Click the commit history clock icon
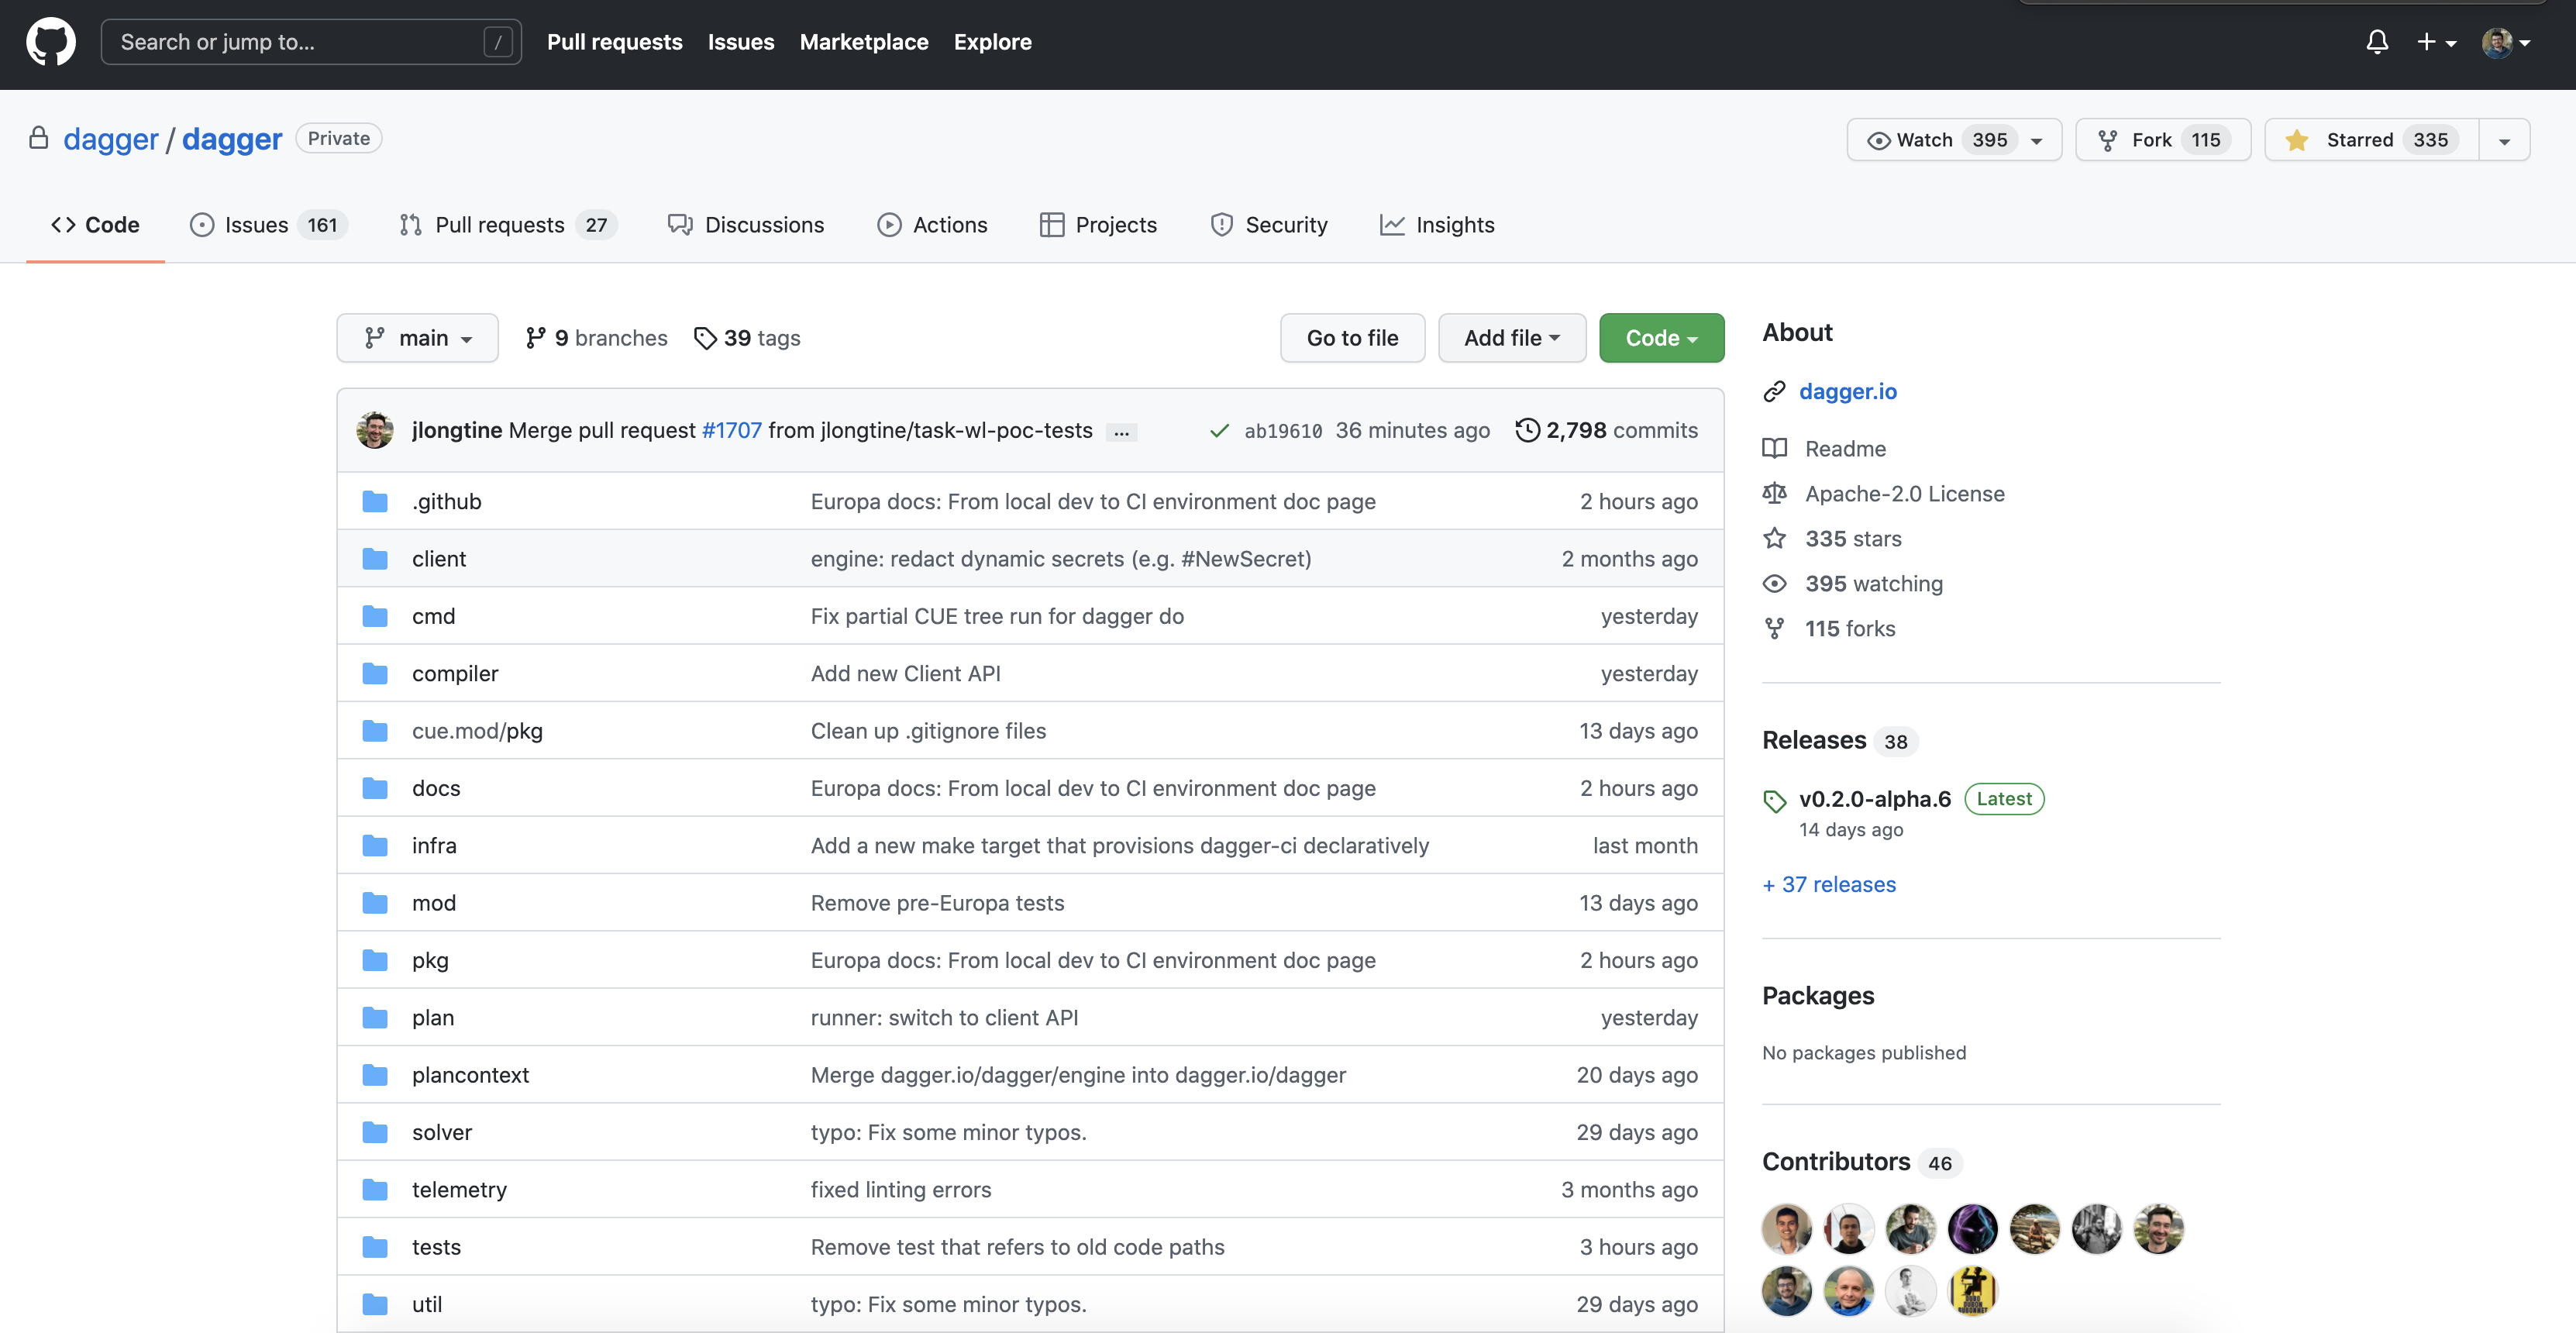Viewport: 2576px width, 1333px height. (1527, 430)
